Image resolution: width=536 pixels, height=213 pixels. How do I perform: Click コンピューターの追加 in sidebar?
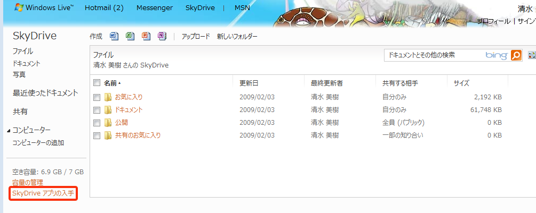(x=38, y=142)
